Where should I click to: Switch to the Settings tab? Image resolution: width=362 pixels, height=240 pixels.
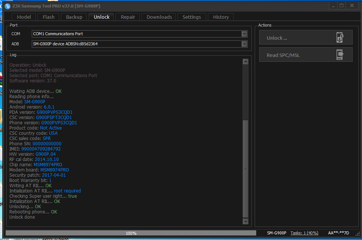(192, 17)
